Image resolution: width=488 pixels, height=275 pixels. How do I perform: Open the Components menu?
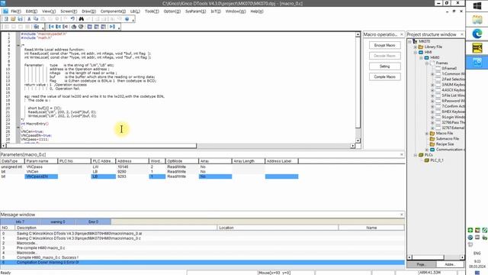pos(113,11)
